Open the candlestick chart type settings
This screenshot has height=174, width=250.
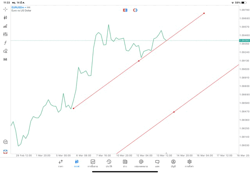(5, 18)
